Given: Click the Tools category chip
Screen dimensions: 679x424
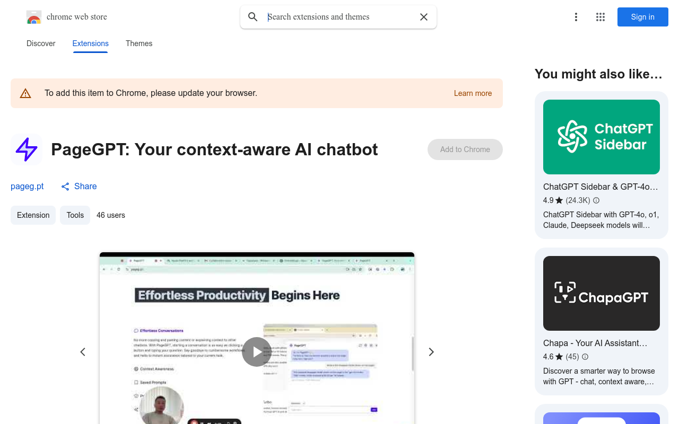Looking at the screenshot, I should pos(75,215).
